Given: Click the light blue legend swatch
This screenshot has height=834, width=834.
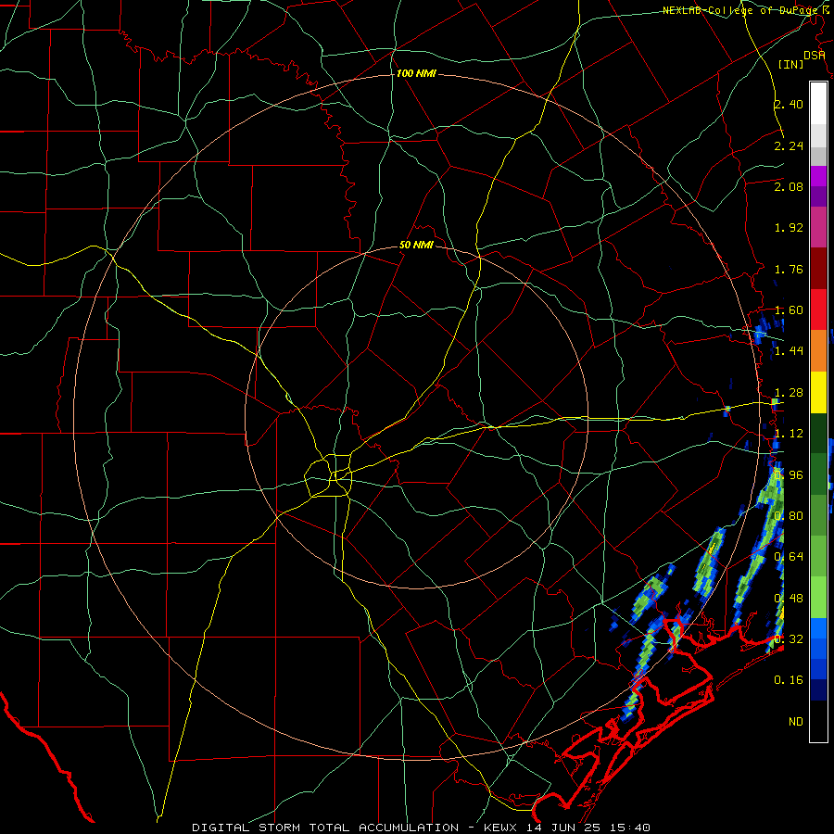Looking at the screenshot, I should point(818,628).
